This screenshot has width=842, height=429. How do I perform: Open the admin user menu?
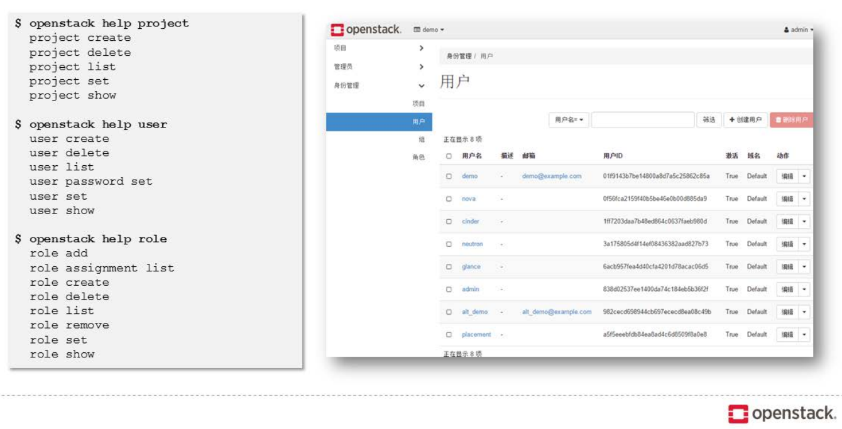798,30
